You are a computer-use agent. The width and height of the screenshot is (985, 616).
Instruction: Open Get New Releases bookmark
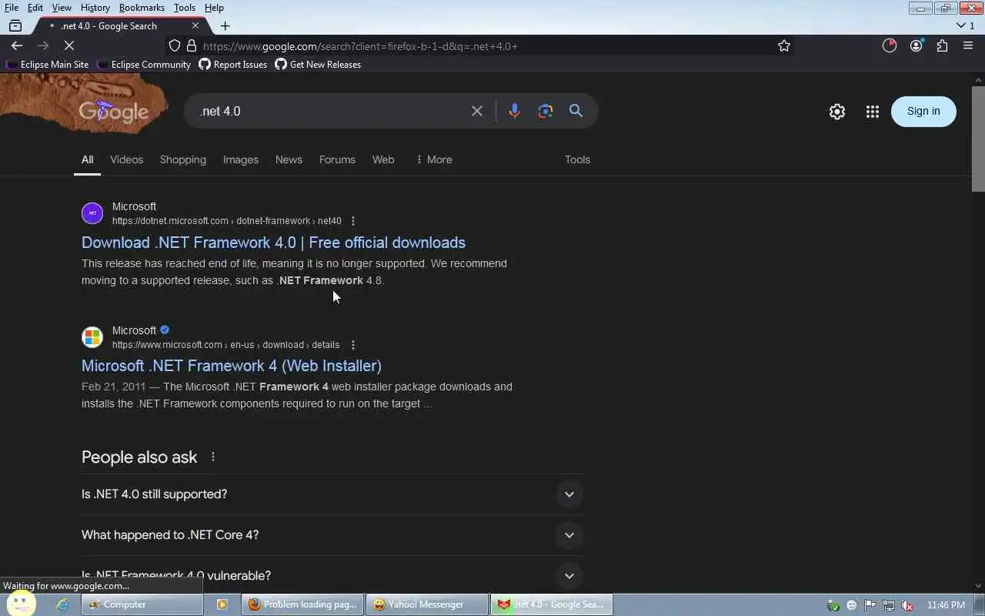pos(318,65)
